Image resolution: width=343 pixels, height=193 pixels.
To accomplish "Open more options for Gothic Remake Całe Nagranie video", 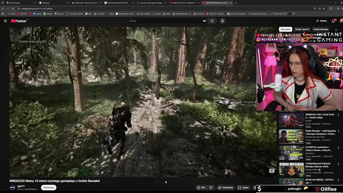I will point(338,131).
